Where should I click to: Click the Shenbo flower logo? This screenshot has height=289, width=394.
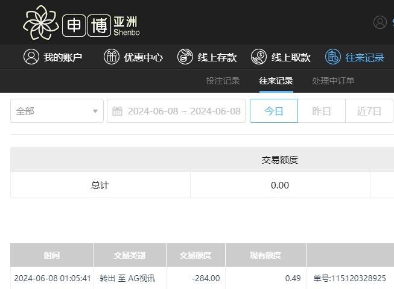pyautogui.click(x=41, y=23)
